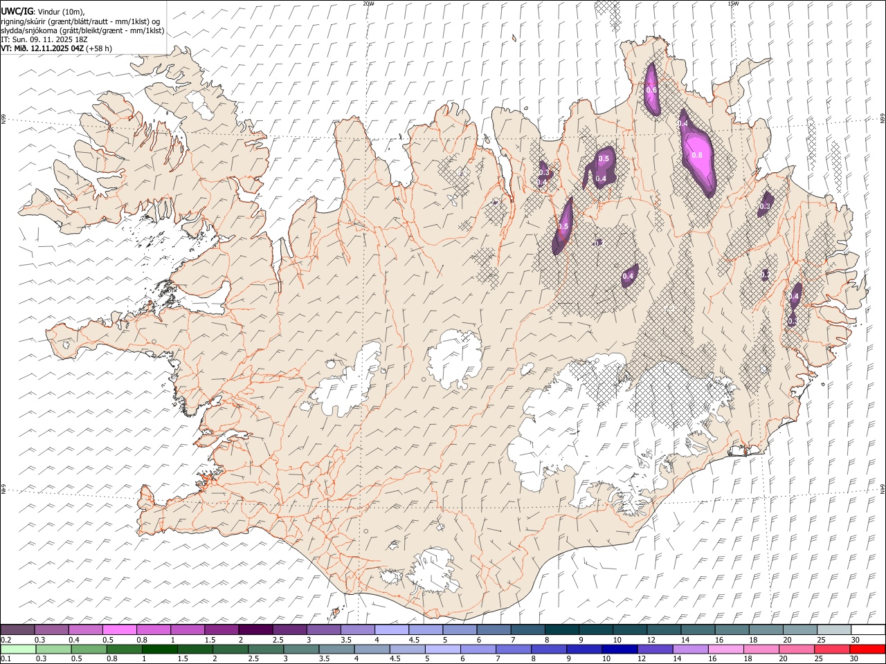Click the '0.1' number in the lower legend row
This screenshot has width=886, height=664.
coord(5,659)
